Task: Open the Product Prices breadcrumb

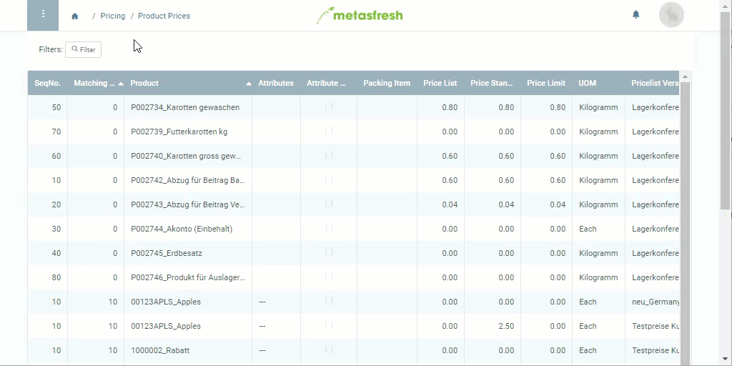Action: [x=164, y=16]
